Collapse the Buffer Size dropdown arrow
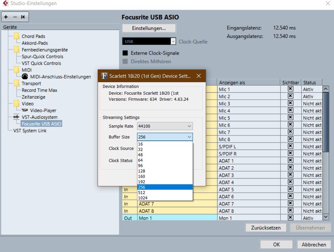The image size is (334, 252). pyautogui.click(x=189, y=137)
